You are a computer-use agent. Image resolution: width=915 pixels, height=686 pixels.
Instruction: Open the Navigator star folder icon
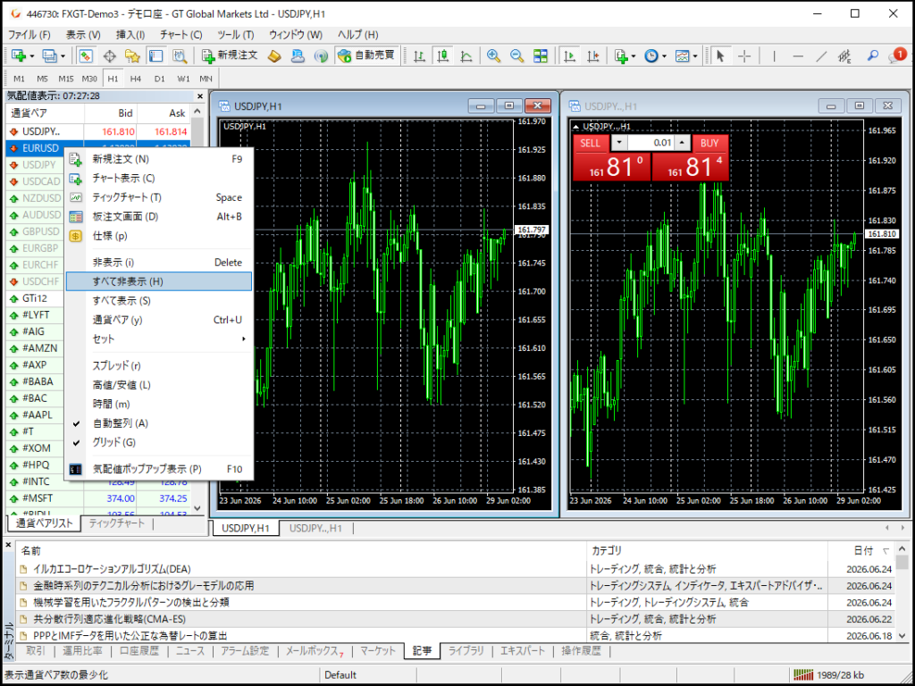[132, 56]
